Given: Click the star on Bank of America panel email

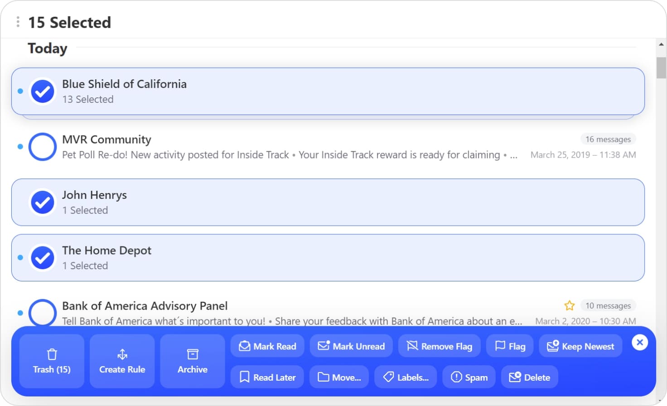Looking at the screenshot, I should (x=569, y=305).
